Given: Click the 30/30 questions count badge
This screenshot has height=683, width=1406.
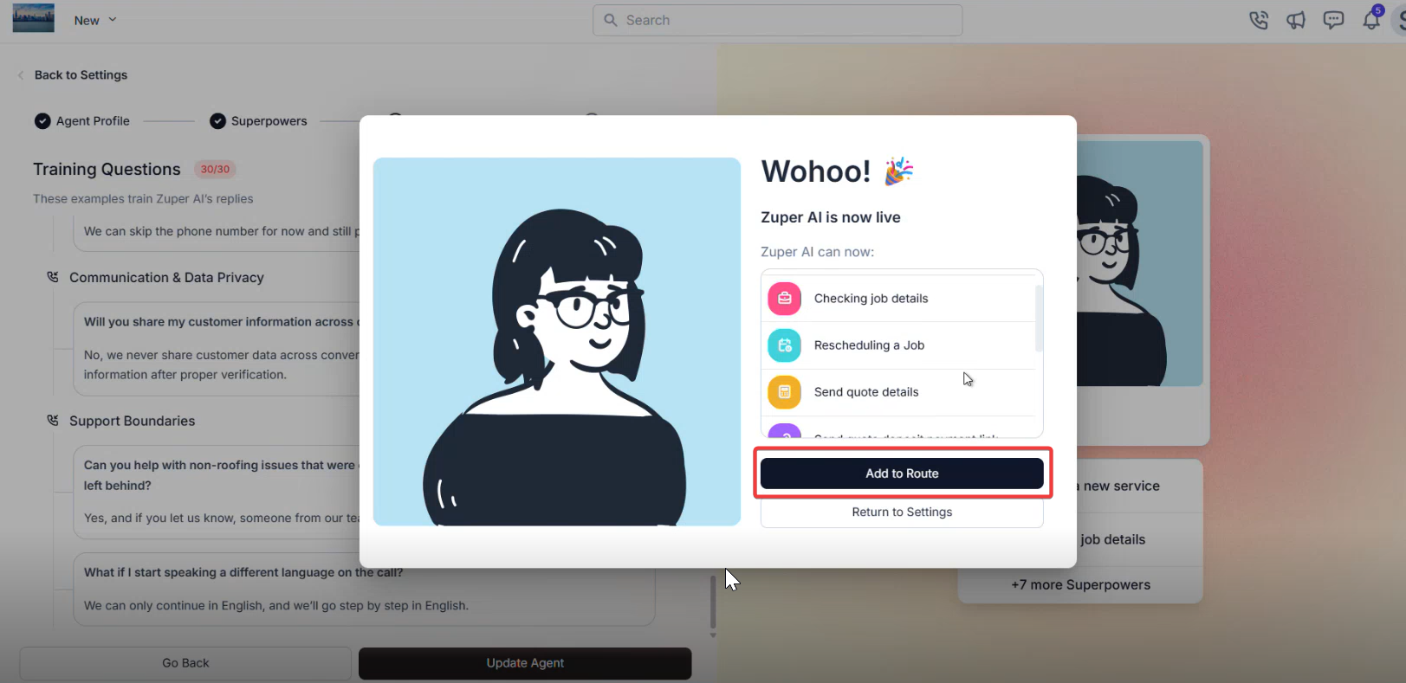Looking at the screenshot, I should pos(215,170).
